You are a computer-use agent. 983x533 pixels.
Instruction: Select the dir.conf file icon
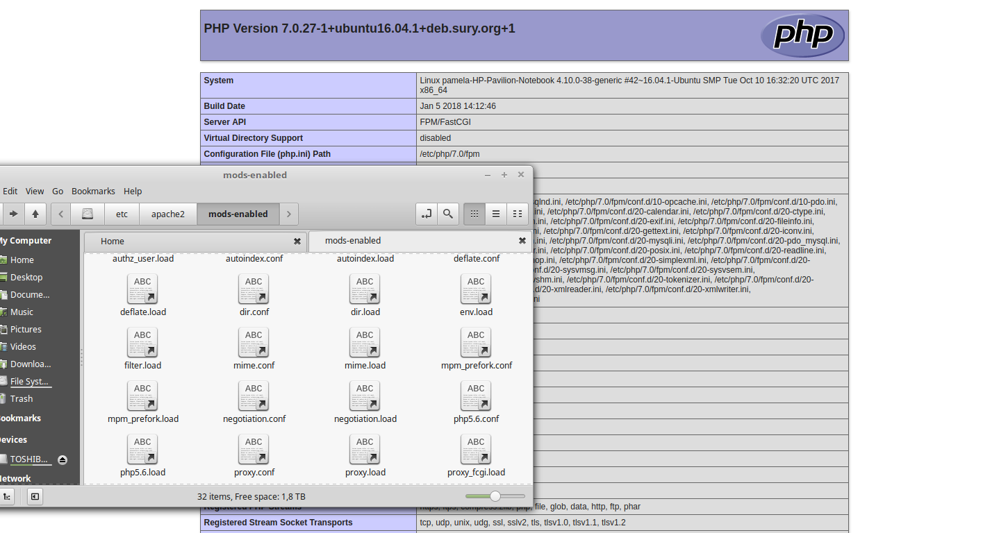(254, 289)
